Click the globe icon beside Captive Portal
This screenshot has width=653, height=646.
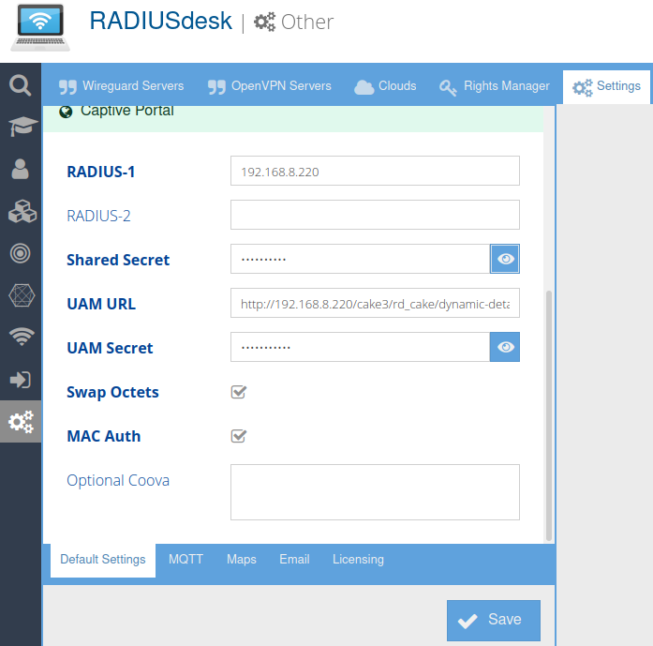pyautogui.click(x=66, y=112)
